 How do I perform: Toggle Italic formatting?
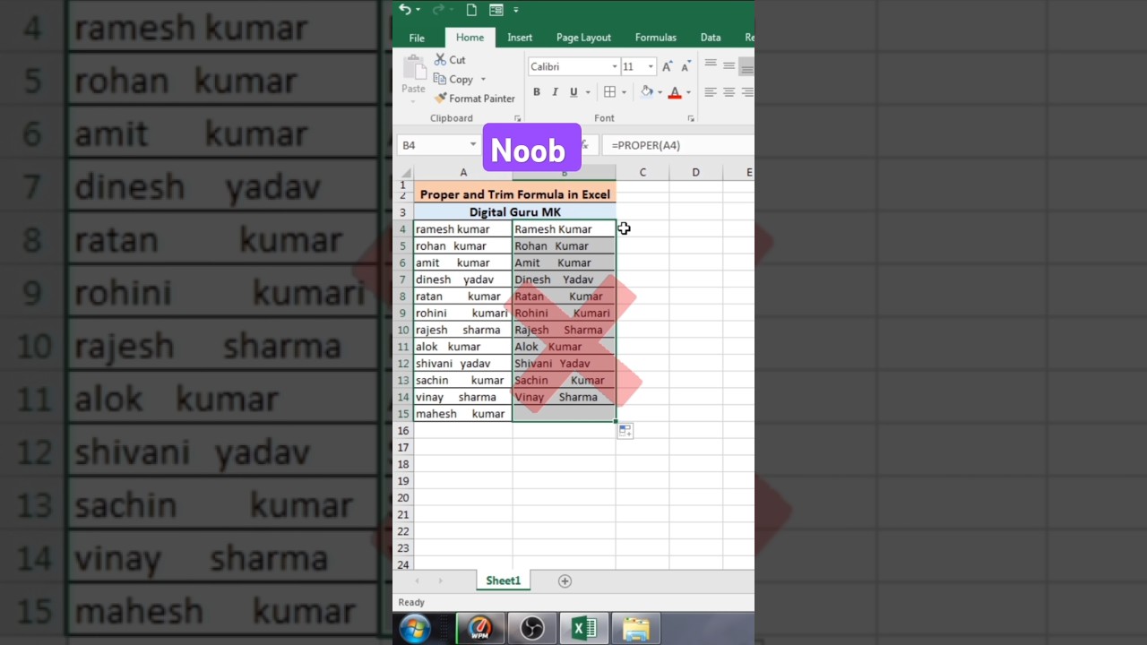pyautogui.click(x=555, y=92)
